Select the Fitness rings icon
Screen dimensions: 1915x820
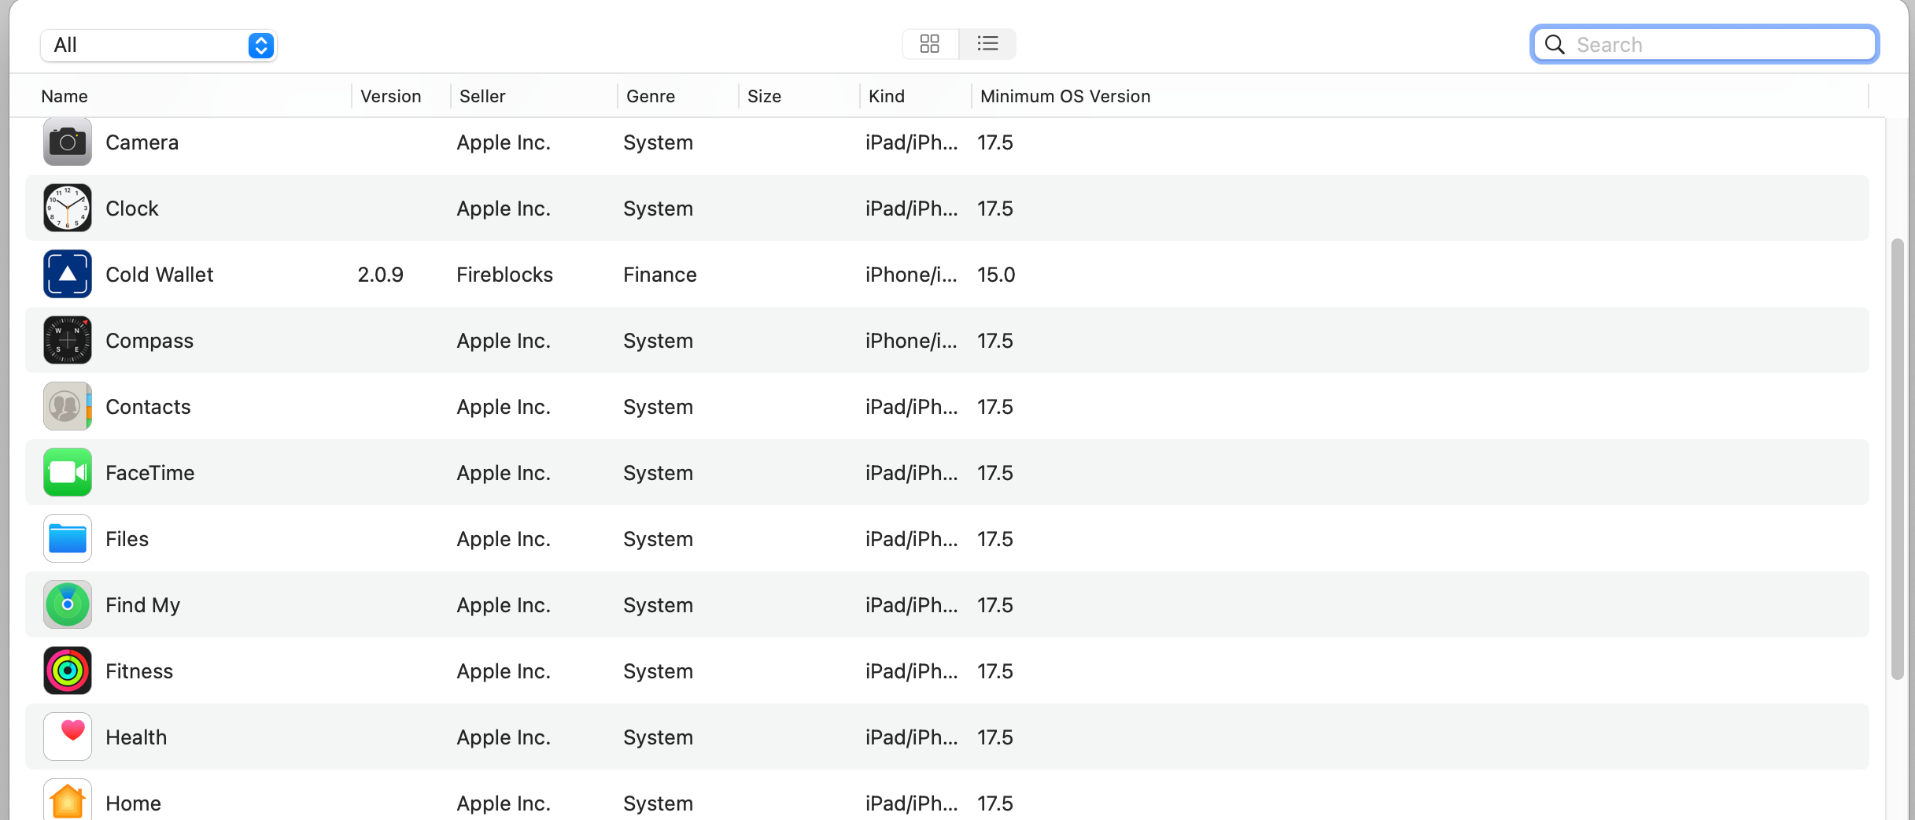68,670
